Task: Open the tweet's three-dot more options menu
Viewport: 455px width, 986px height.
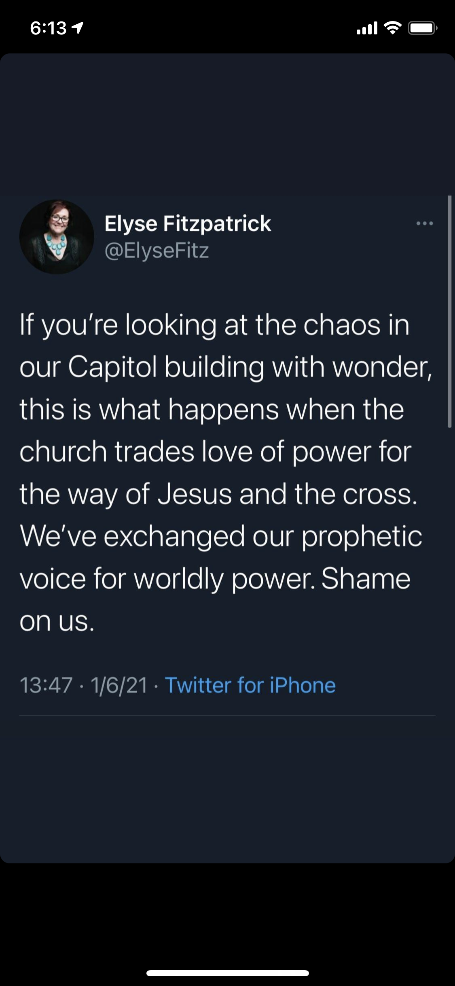Action: pyautogui.click(x=424, y=223)
